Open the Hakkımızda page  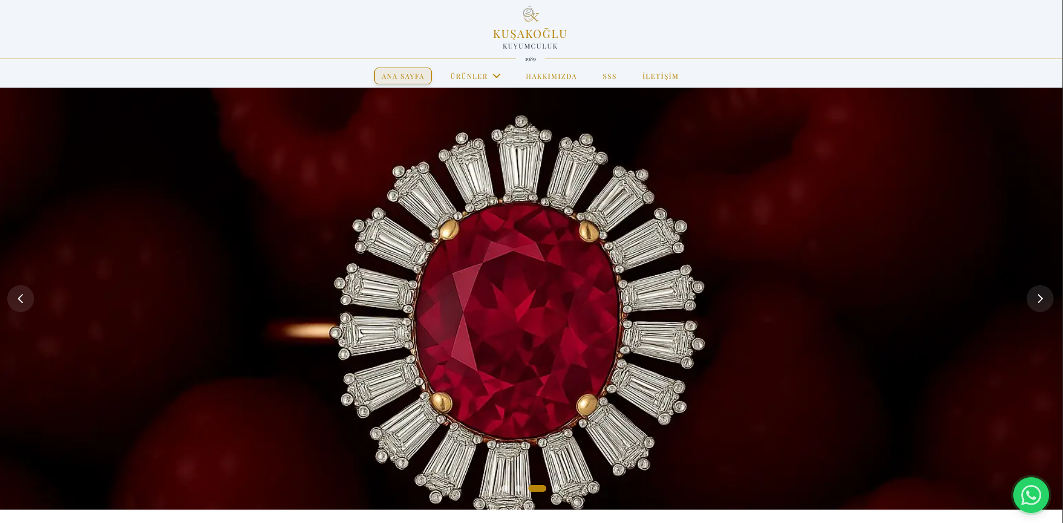click(x=551, y=76)
